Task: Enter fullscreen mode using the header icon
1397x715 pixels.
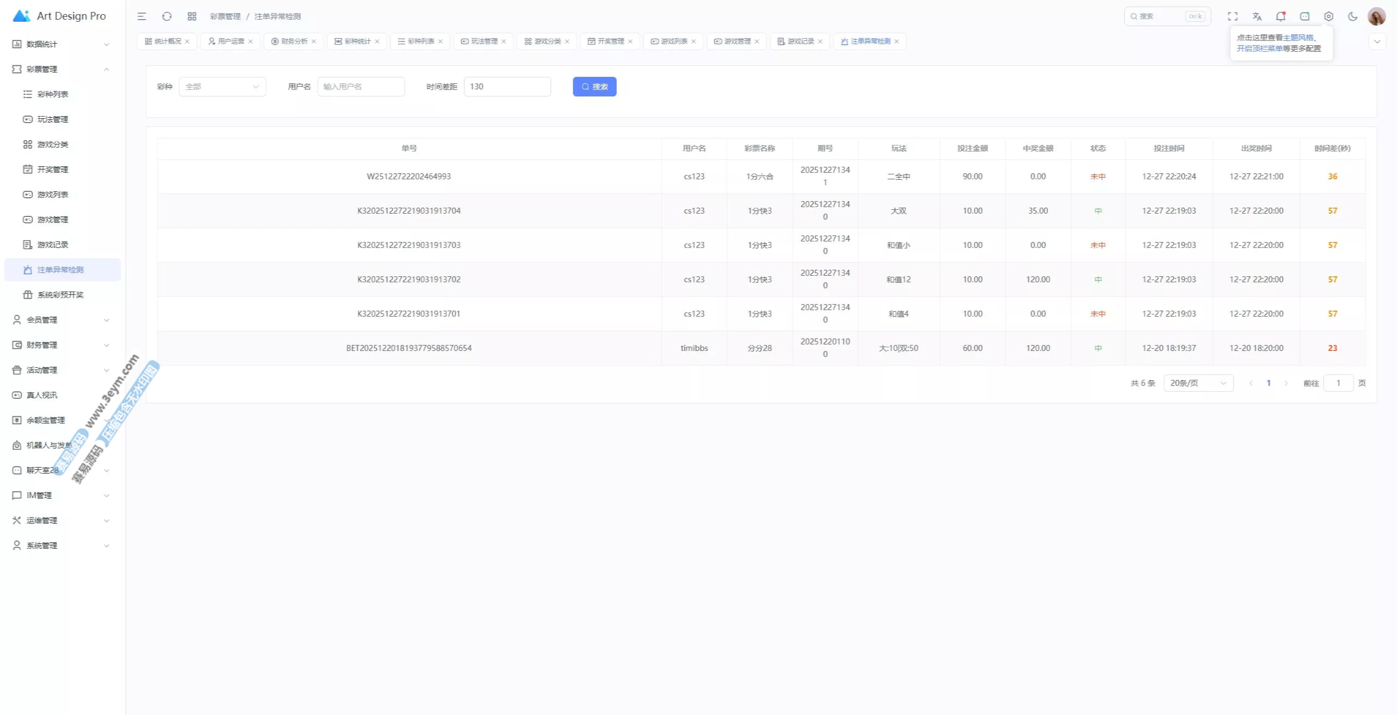Action: (x=1233, y=16)
